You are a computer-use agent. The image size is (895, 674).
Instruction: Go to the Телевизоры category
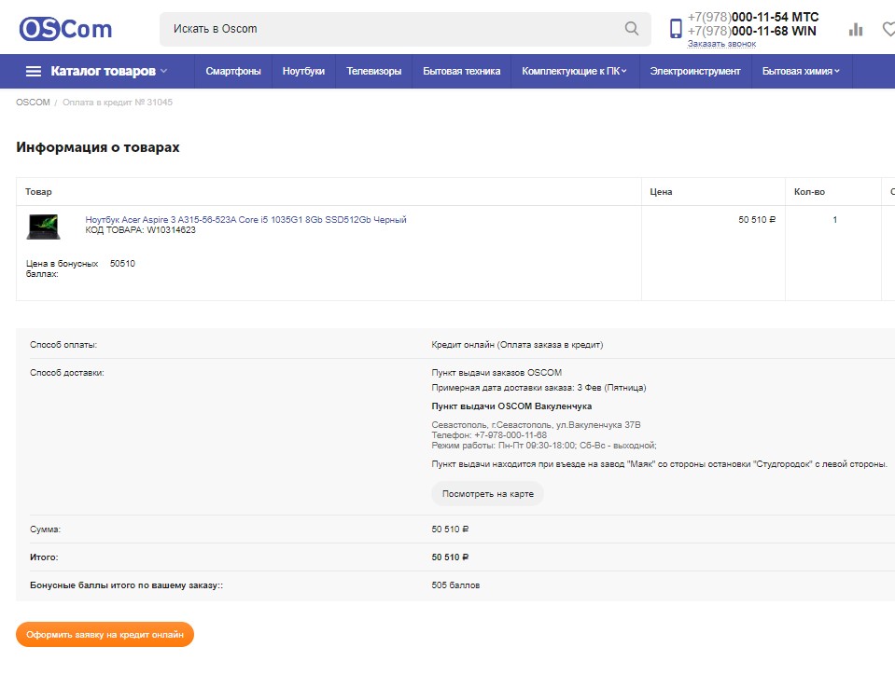[373, 71]
